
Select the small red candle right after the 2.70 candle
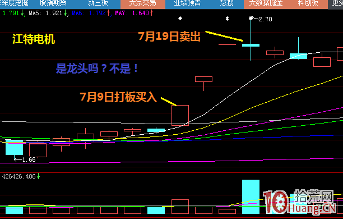tap(275, 53)
